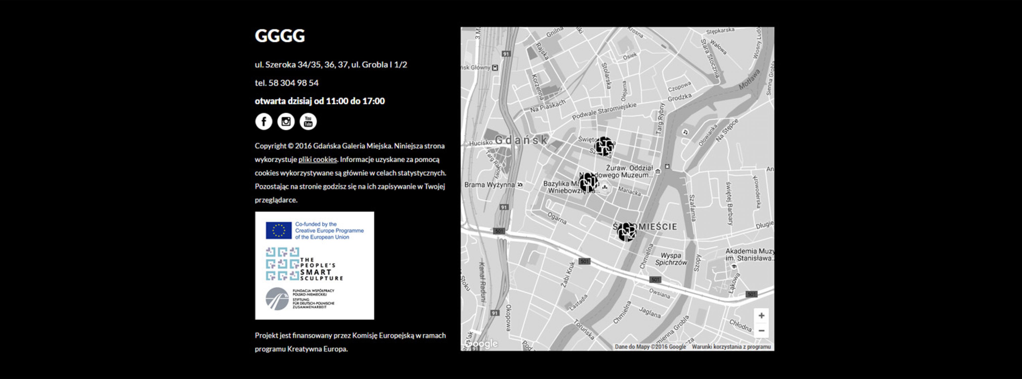The height and width of the screenshot is (379, 1022).
Task: Open Warunki korzystania z programu link
Action: [731, 347]
